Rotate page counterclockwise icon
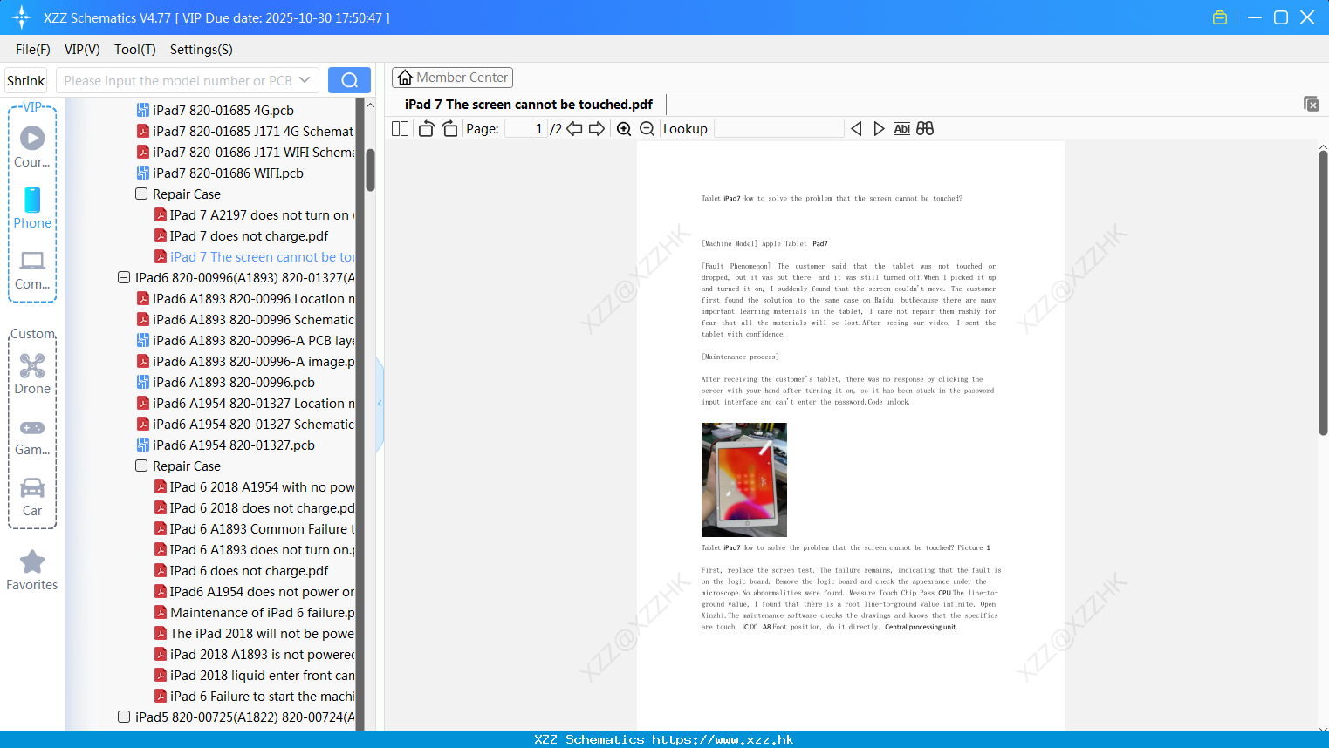The image size is (1329, 748). click(x=427, y=128)
